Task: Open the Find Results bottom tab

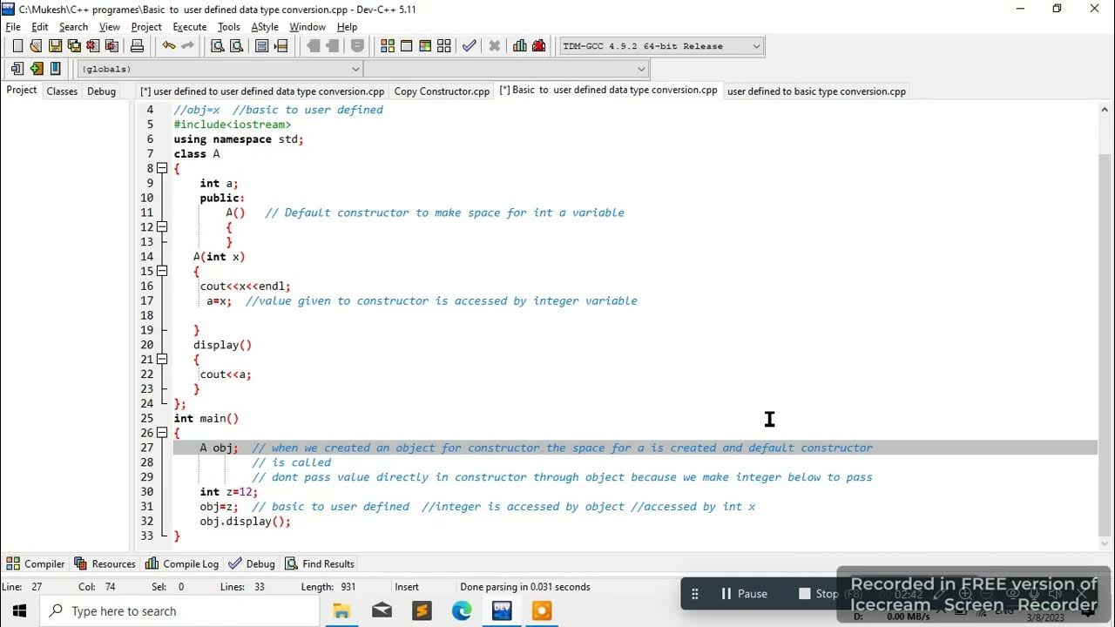Action: [x=320, y=563]
